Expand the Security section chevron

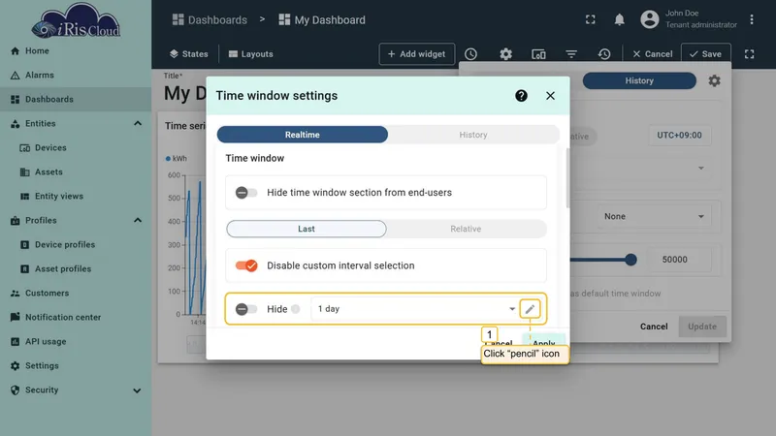click(x=137, y=390)
